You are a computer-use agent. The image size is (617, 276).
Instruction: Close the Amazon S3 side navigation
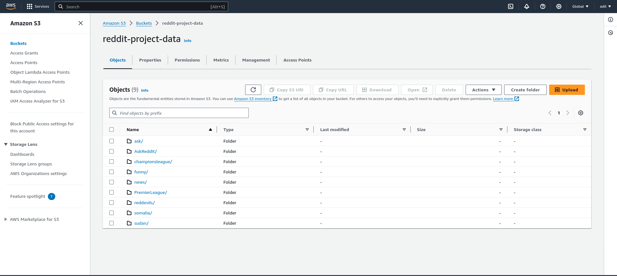click(81, 23)
